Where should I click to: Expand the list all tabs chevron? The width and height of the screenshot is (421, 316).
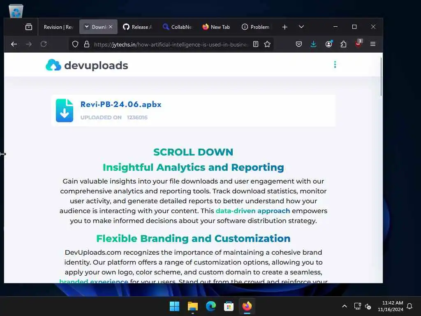pyautogui.click(x=301, y=27)
